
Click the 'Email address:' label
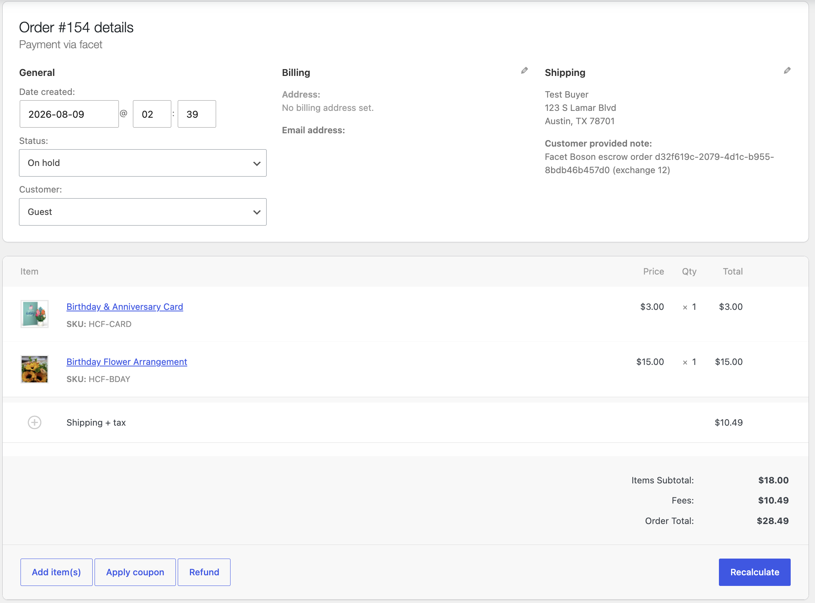[x=313, y=130]
